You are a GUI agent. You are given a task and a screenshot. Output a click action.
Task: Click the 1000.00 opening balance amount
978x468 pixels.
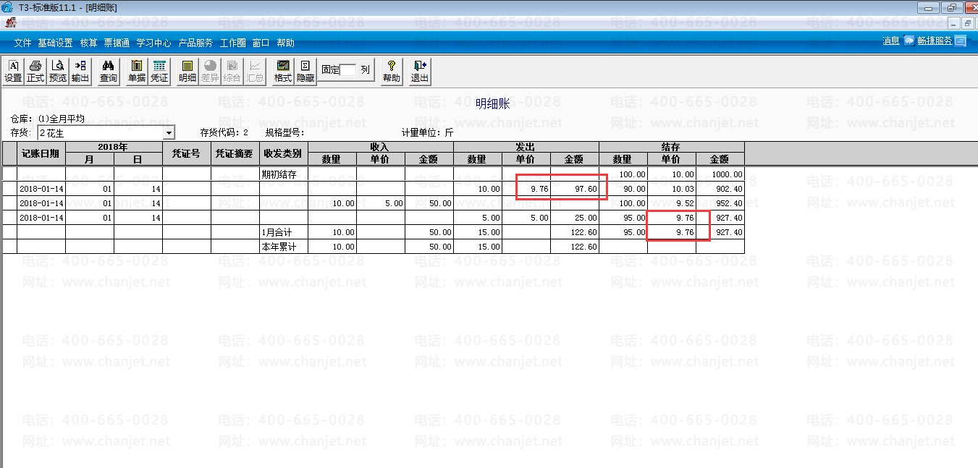click(x=720, y=174)
